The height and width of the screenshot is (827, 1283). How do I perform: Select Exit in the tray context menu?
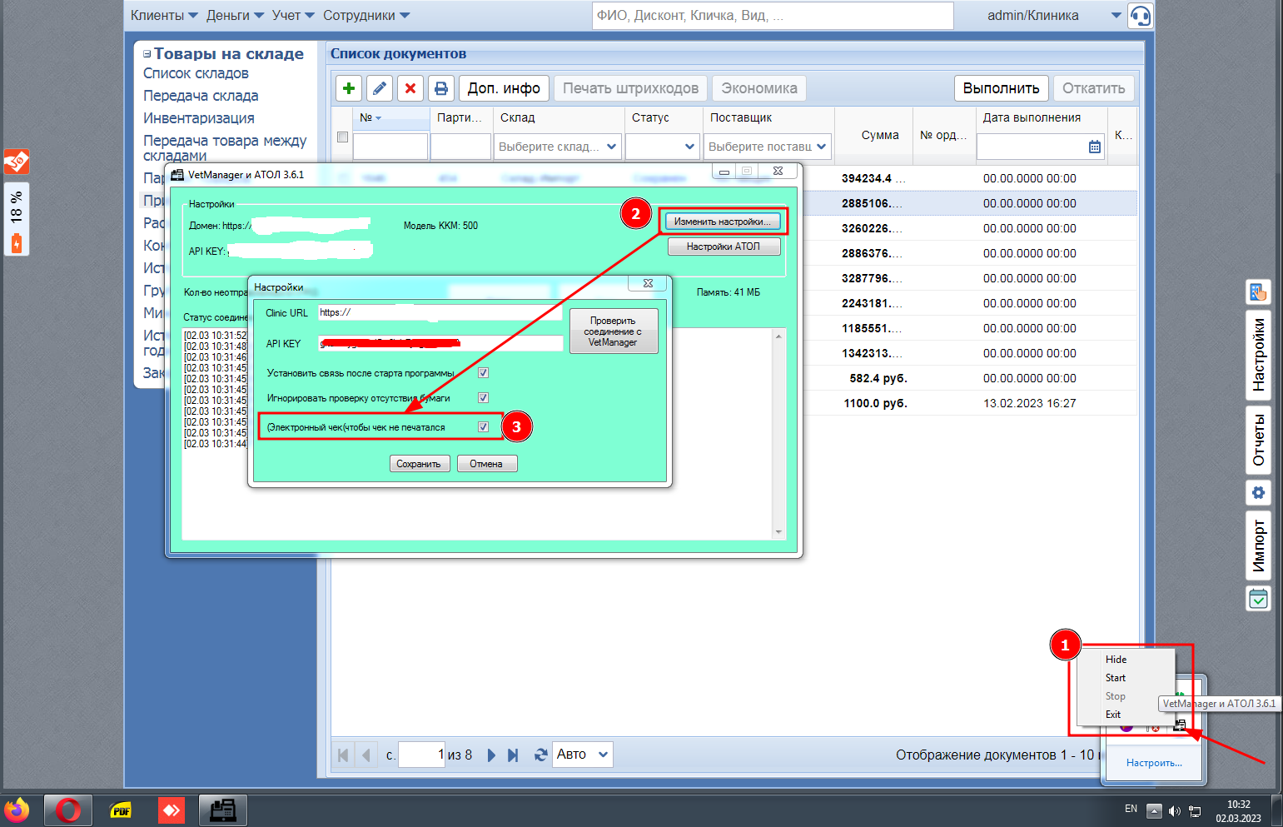coord(1113,715)
